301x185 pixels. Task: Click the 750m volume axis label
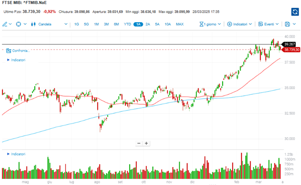pos(289,164)
